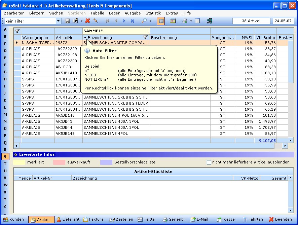Image resolution: width=298 pixels, height=225 pixels.
Task: Click the Kasse button in bottom bar
Action: click(x=226, y=219)
